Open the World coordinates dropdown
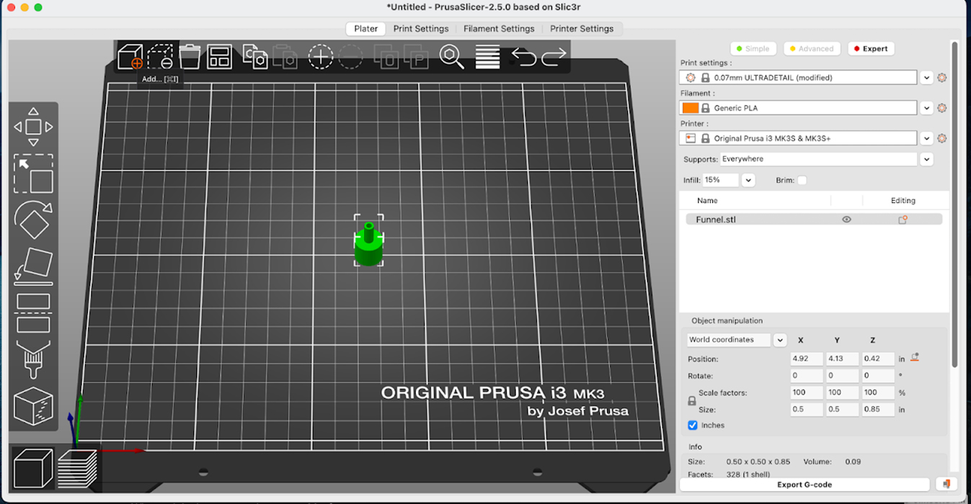This screenshot has width=971, height=504. pos(780,340)
